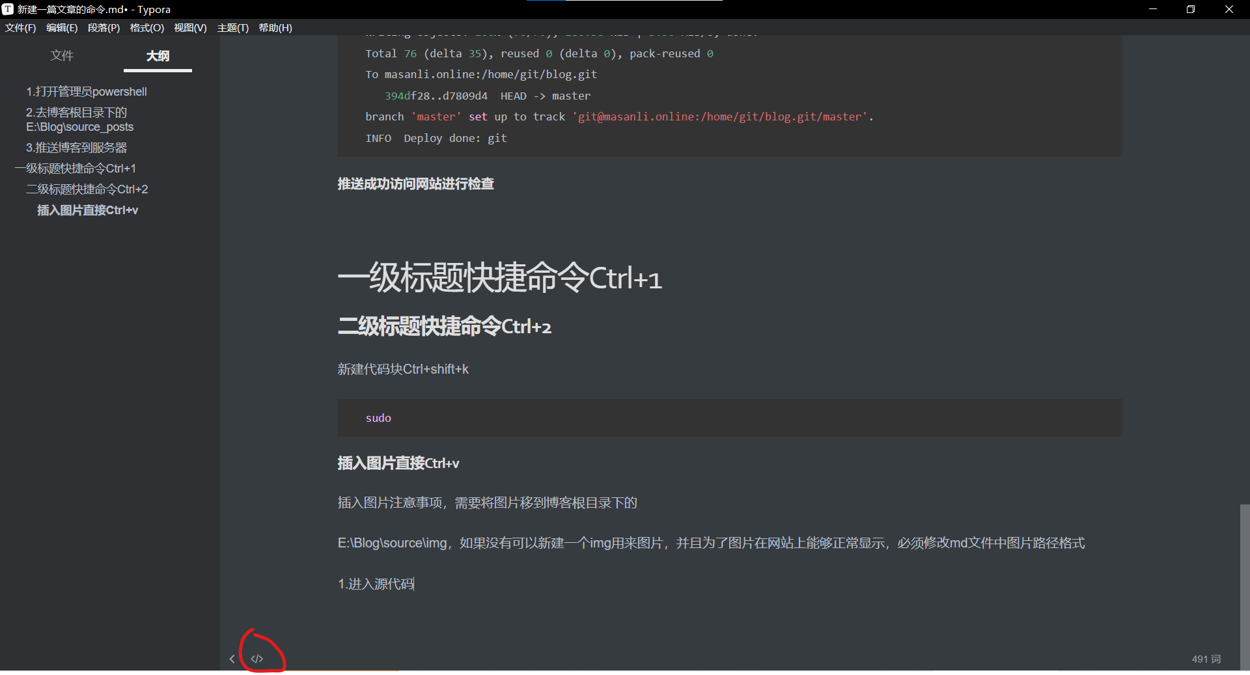Select outline item 2.去博客根目录下的
The height and width of the screenshot is (675, 1250).
(x=76, y=113)
